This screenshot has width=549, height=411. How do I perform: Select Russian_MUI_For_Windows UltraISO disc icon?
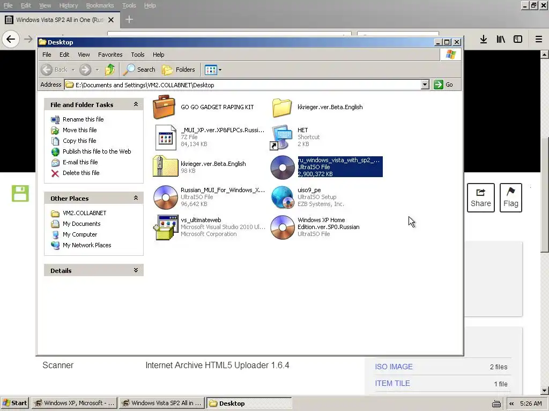click(x=166, y=197)
